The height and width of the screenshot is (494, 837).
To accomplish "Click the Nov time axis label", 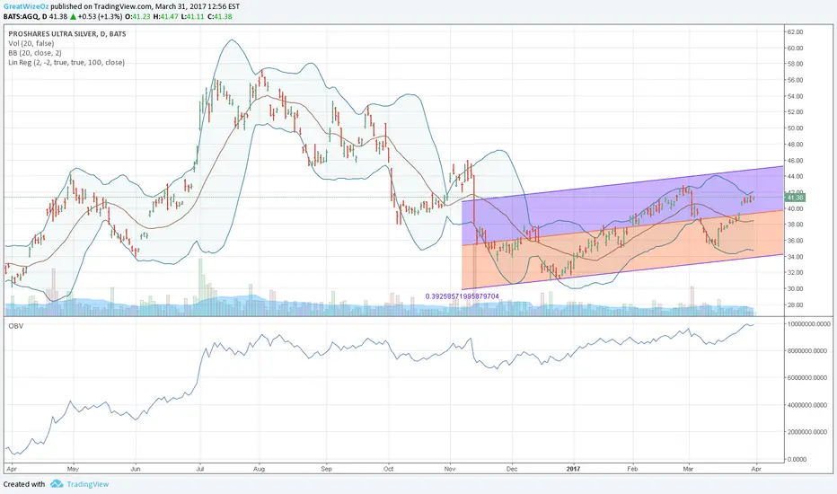I will [x=450, y=469].
